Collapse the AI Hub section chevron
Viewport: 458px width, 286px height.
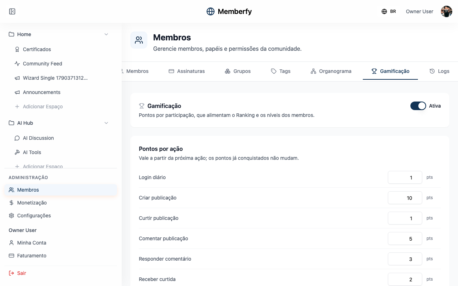tap(106, 123)
